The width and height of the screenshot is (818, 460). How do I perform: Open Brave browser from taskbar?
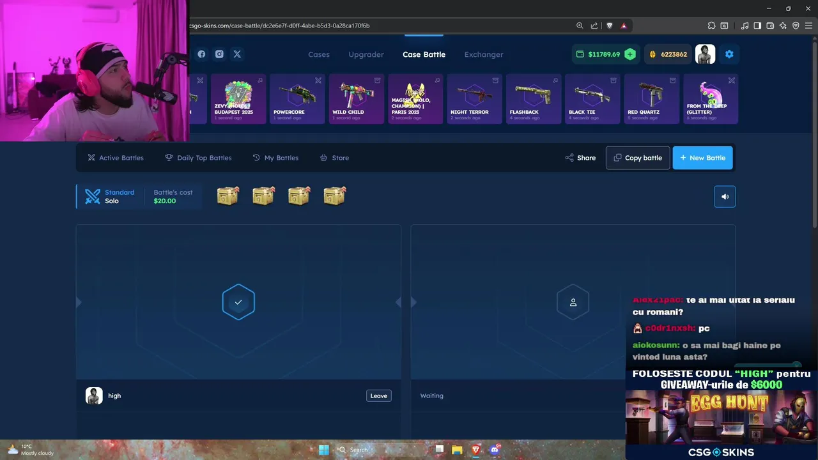click(475, 450)
